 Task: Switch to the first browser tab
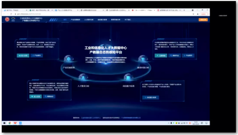(15, 10)
